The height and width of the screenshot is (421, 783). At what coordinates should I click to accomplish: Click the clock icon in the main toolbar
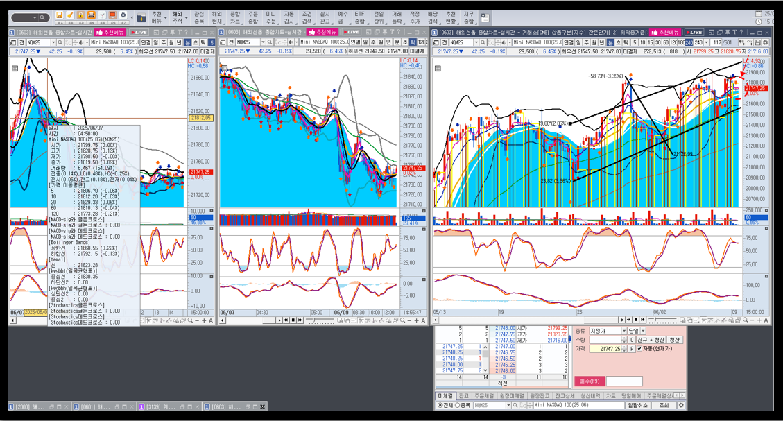click(x=102, y=15)
